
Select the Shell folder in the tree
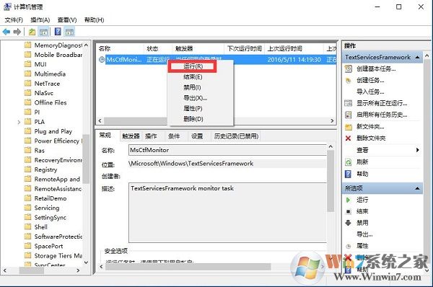point(41,227)
